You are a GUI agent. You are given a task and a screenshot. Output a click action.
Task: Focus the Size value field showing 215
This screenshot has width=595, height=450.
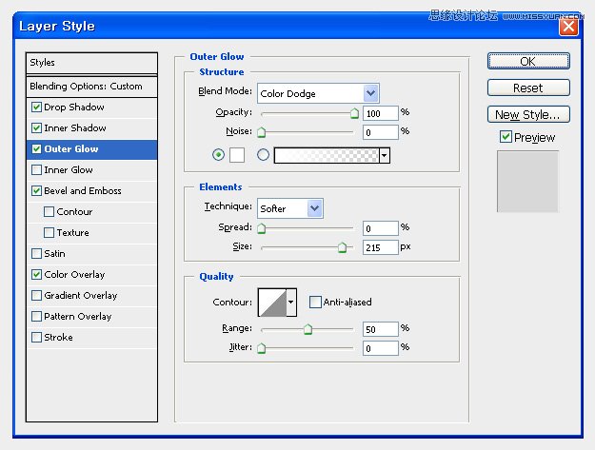(x=381, y=247)
